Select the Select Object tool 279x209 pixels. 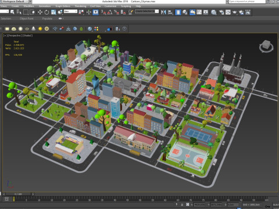12,12
